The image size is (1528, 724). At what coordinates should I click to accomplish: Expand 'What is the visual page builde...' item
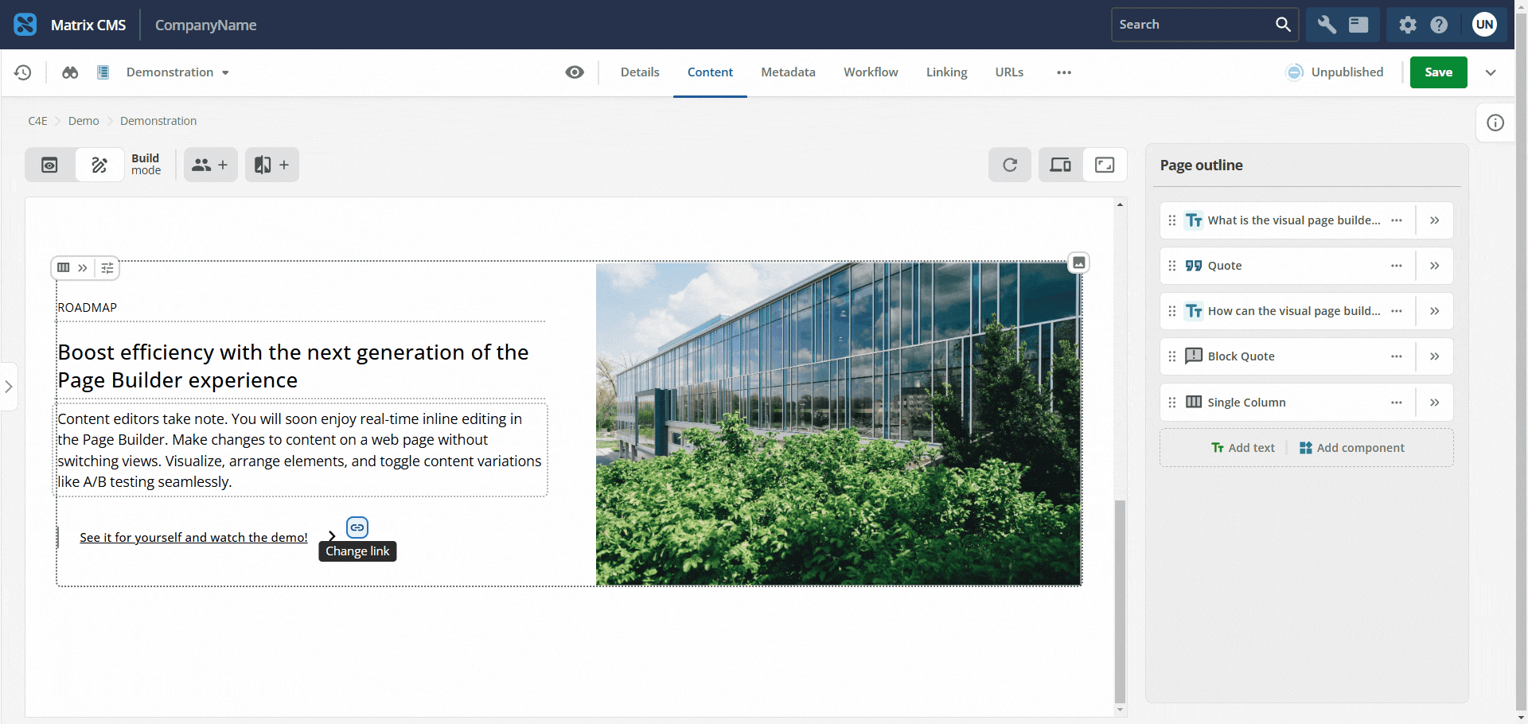1434,220
